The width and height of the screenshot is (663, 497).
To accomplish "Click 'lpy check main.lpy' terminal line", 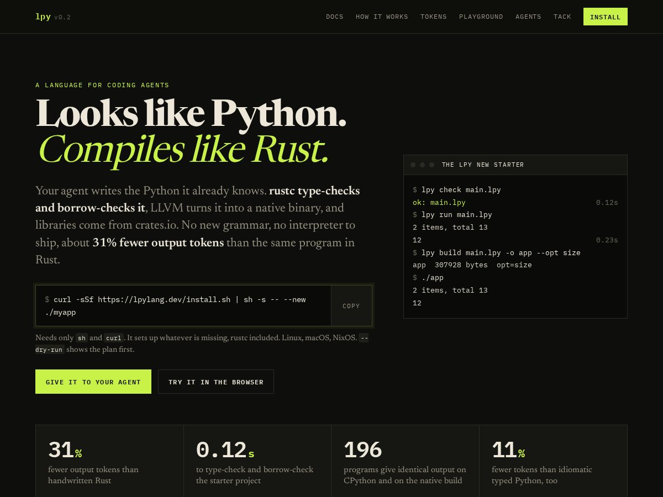I will coord(457,189).
